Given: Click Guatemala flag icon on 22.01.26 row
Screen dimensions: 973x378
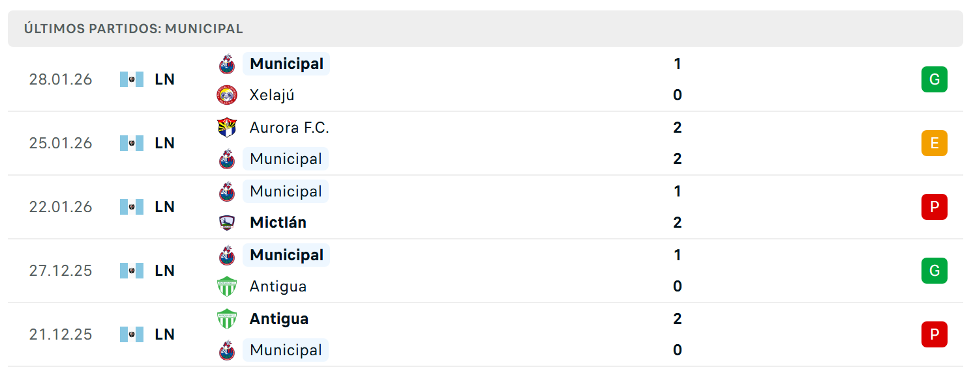Looking at the screenshot, I should 132,207.
